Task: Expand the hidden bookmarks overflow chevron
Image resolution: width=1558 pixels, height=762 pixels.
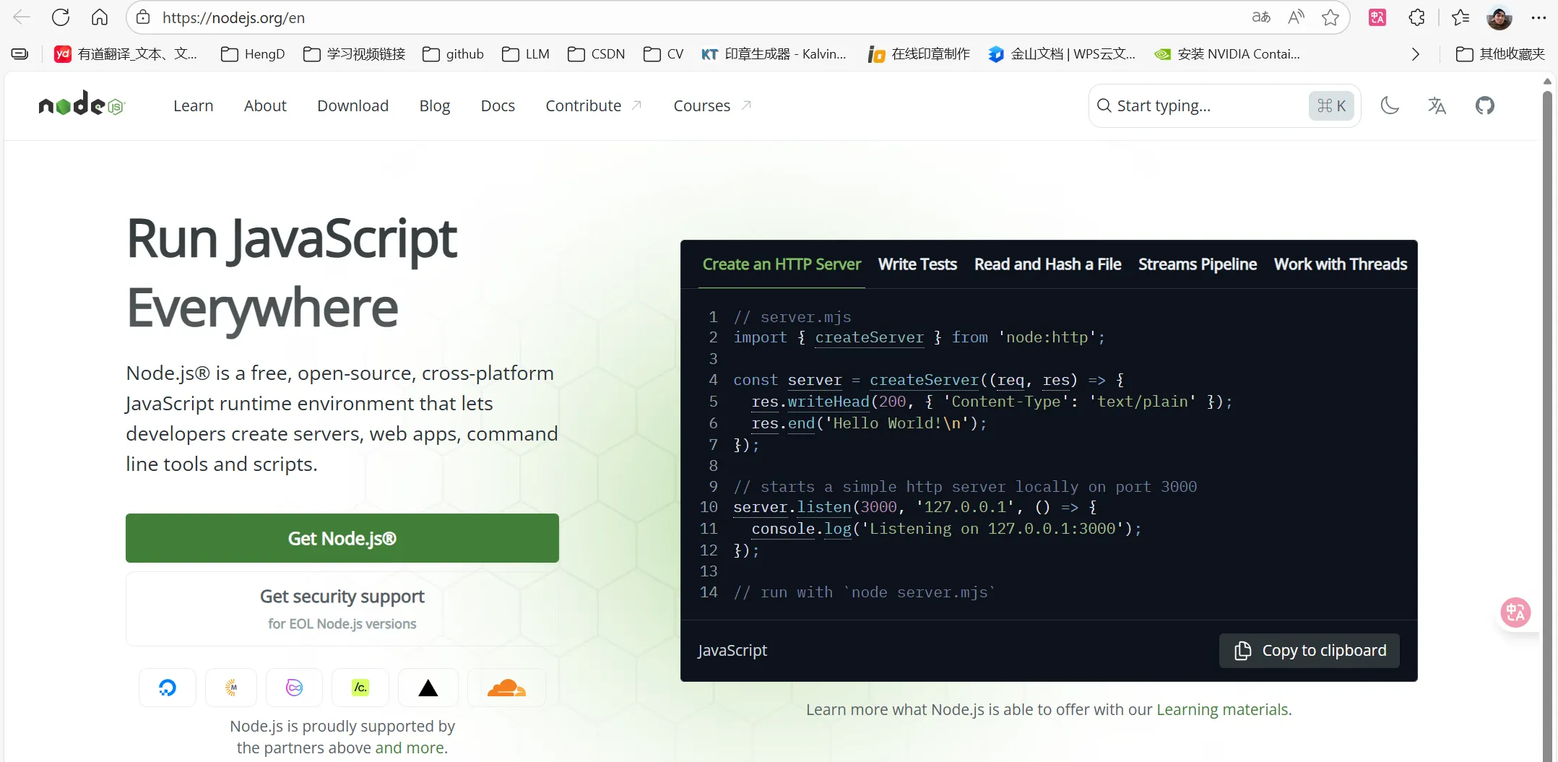Action: 1416,54
